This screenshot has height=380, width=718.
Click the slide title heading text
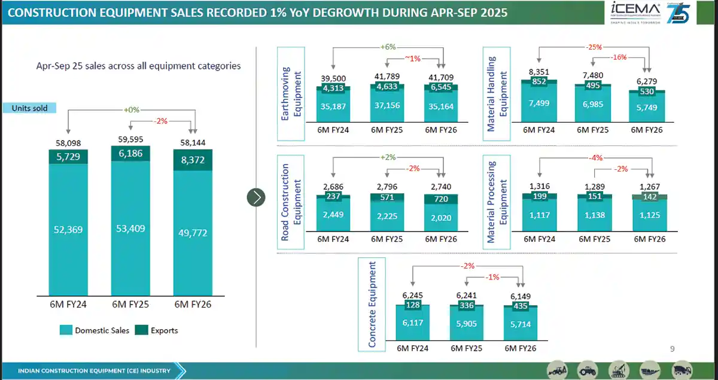tap(255, 13)
